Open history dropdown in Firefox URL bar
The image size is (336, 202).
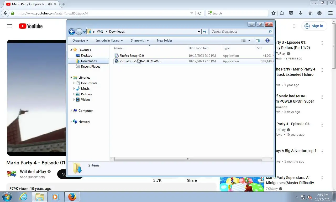[192, 13]
